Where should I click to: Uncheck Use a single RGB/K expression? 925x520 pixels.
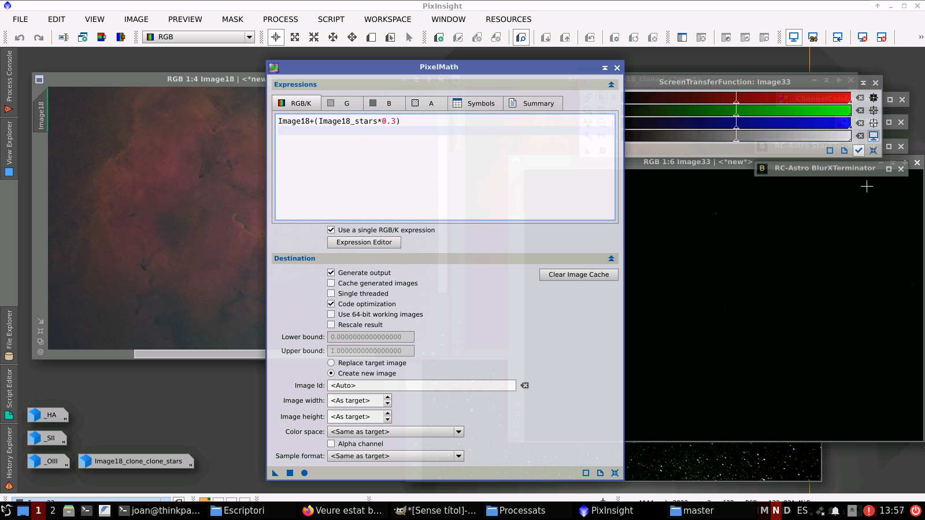pyautogui.click(x=331, y=230)
